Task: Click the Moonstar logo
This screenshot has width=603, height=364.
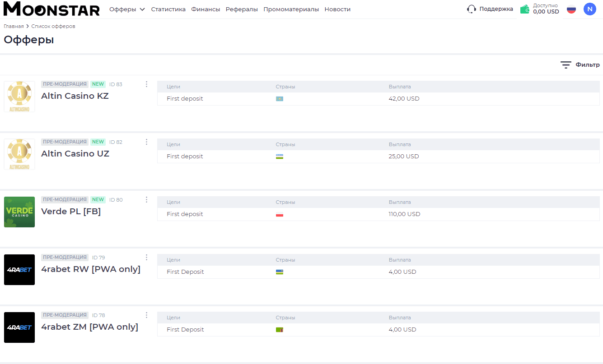Action: coord(51,9)
